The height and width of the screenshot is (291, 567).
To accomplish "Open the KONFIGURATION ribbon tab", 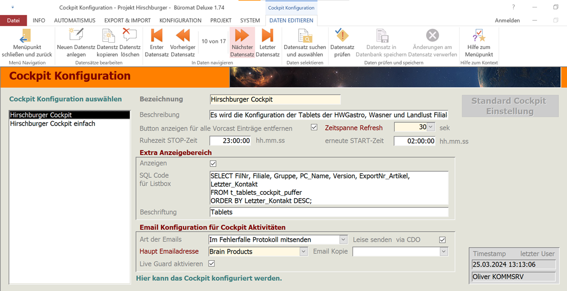I will [x=180, y=20].
